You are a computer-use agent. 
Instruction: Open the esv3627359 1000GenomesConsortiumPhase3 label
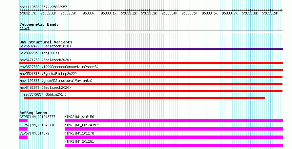59,67
